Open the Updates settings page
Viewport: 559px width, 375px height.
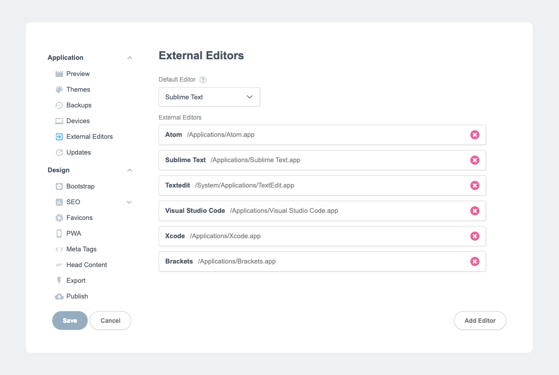click(x=79, y=152)
